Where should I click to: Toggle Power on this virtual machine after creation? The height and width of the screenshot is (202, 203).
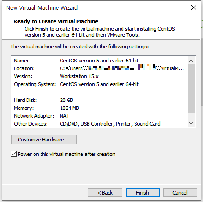coord(14,154)
